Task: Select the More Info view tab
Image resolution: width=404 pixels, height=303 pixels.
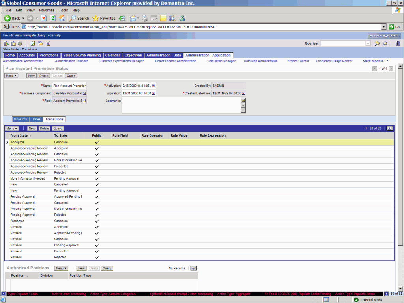Action: [x=21, y=119]
